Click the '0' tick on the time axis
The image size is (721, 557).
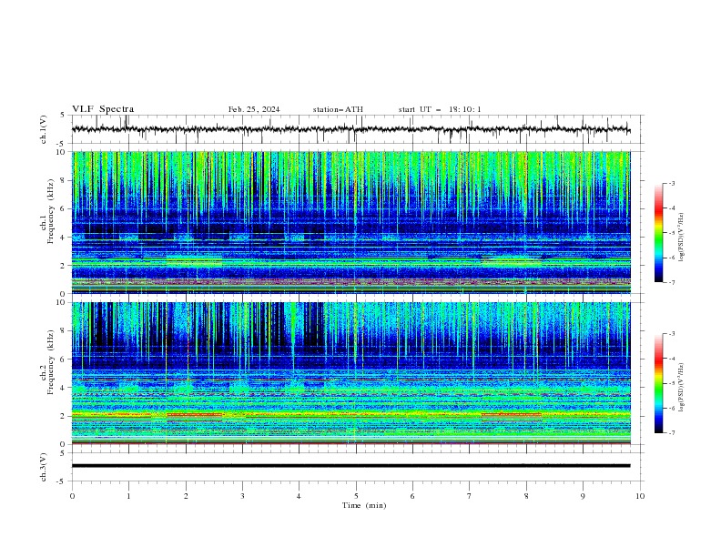[72, 496]
